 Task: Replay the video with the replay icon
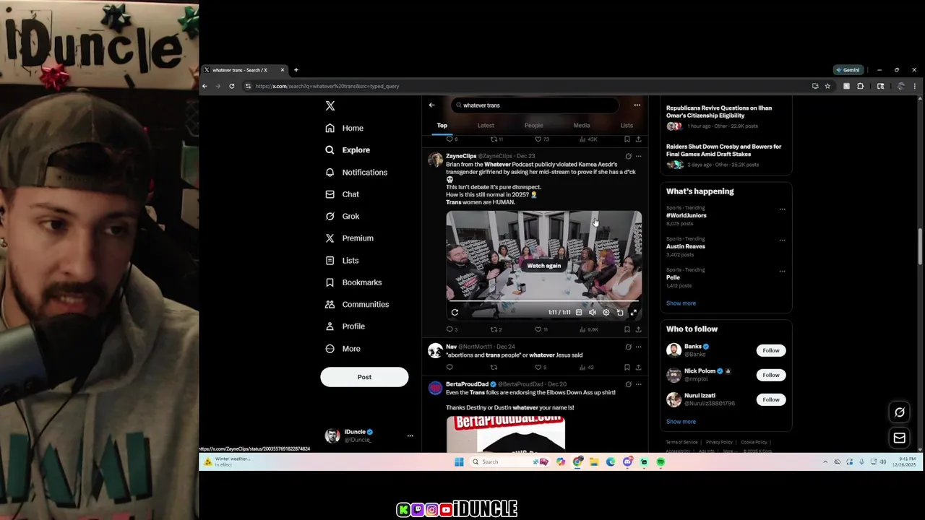point(455,313)
